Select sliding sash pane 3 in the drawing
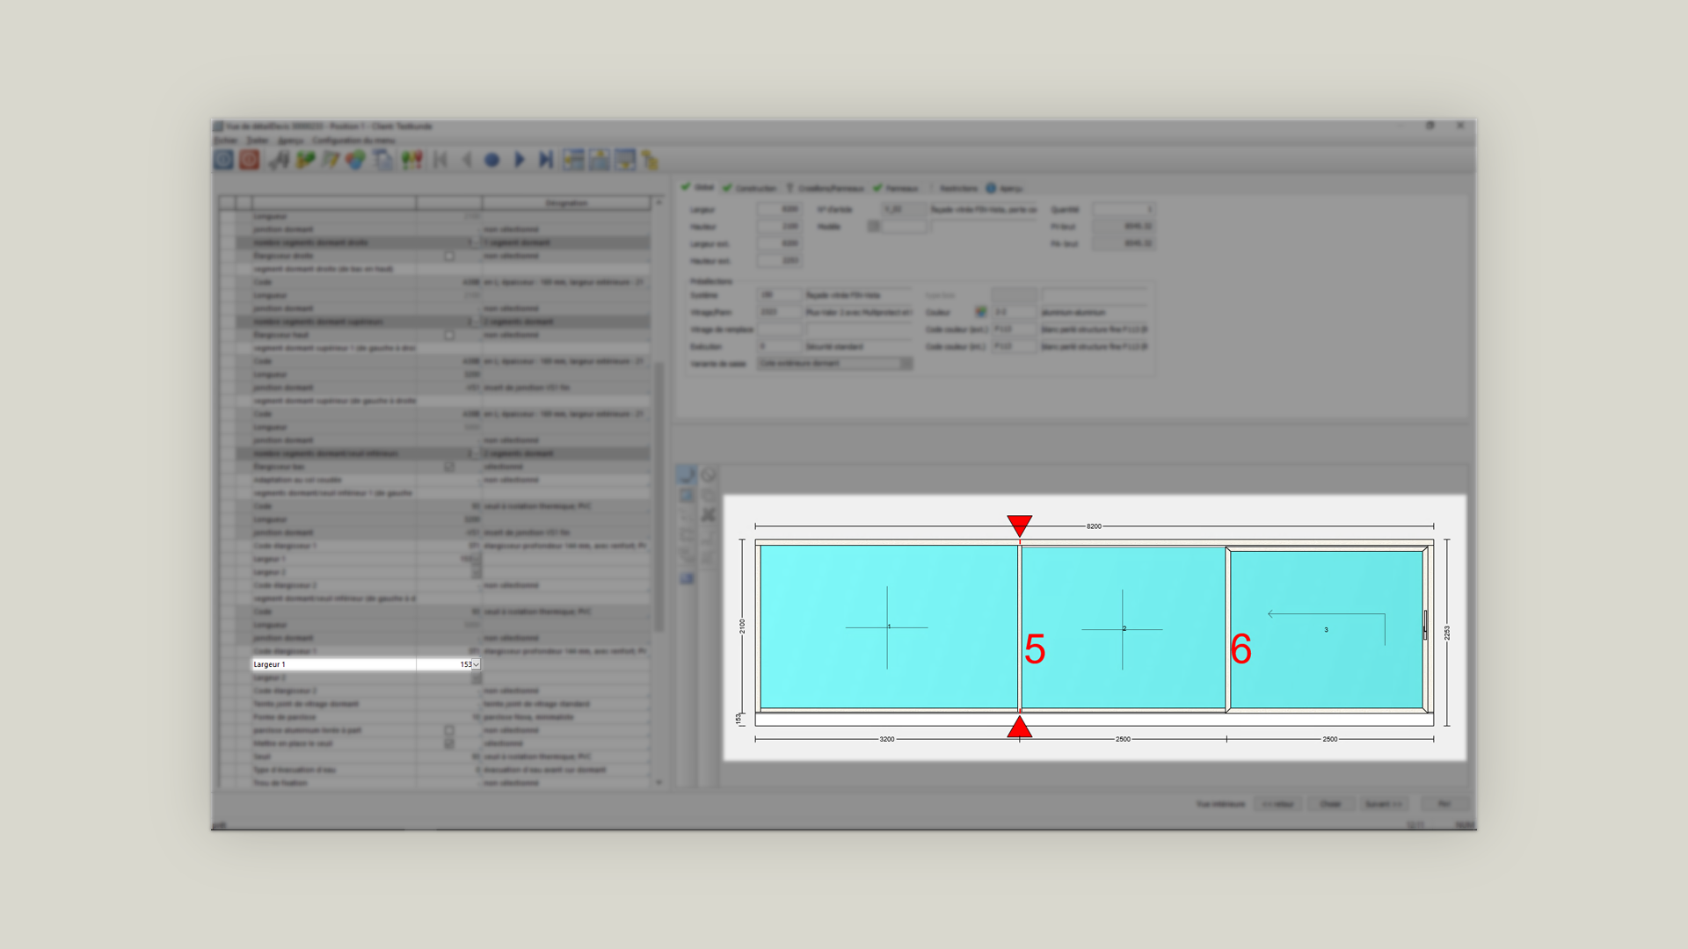This screenshot has height=949, width=1688. pyautogui.click(x=1326, y=629)
